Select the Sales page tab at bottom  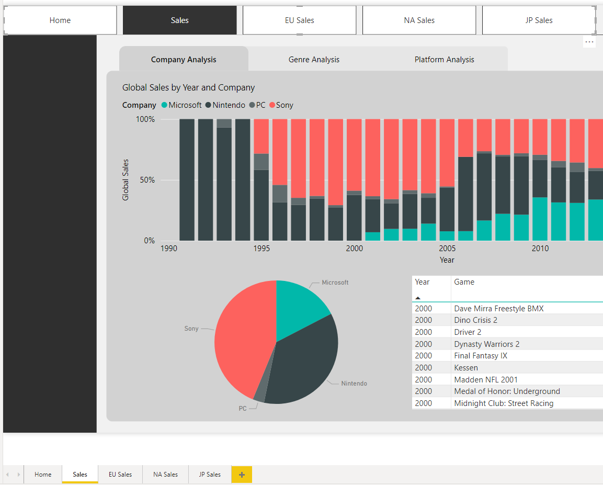click(x=80, y=475)
